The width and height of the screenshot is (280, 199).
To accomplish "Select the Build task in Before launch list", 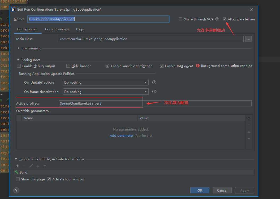I will click(23, 172).
